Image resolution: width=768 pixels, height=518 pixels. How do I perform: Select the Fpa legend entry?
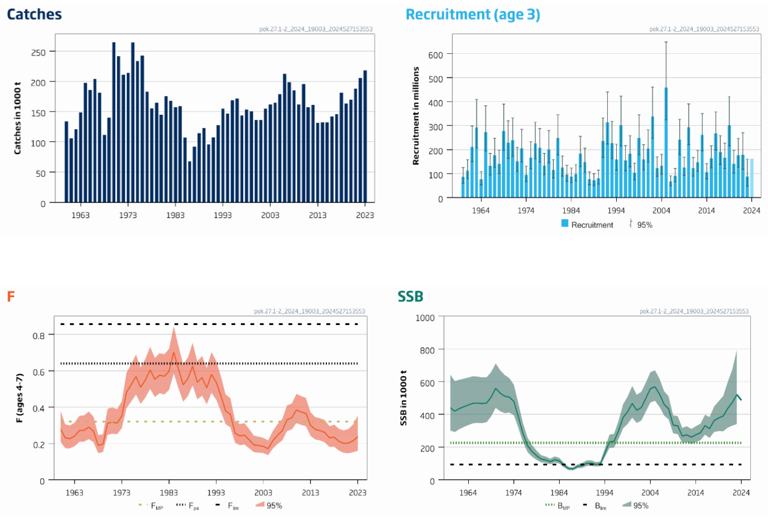click(188, 506)
